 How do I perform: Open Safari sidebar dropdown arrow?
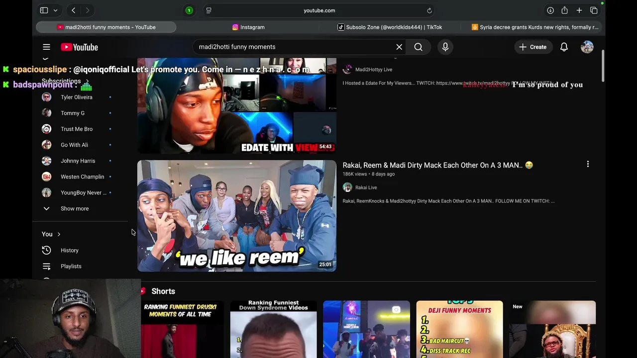(55, 10)
